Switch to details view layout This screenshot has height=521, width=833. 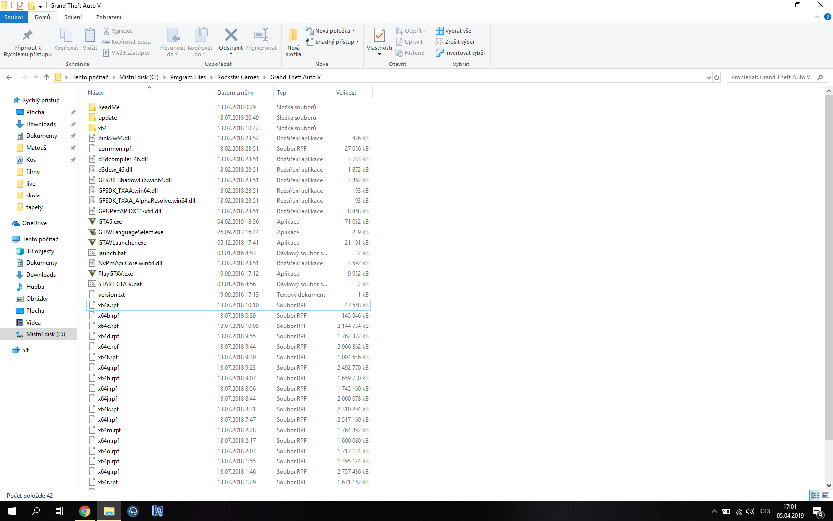tap(815, 495)
